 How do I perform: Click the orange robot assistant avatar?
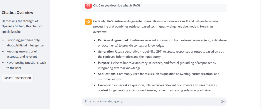[88, 22]
